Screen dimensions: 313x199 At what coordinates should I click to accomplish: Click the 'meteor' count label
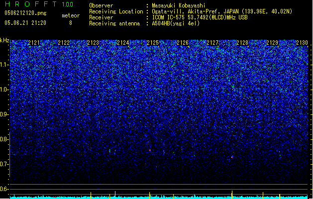71,15
